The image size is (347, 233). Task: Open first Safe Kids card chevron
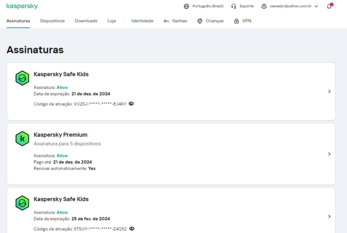pos(329,92)
